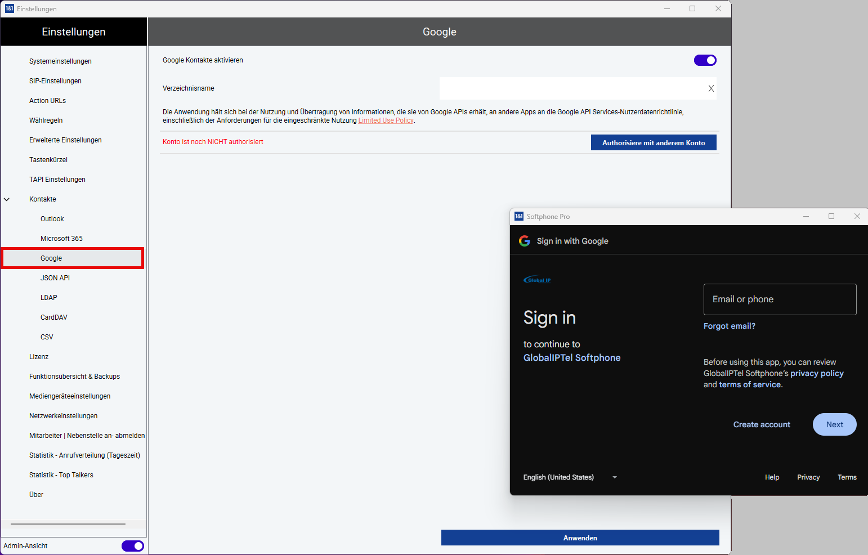Clear the Verzeichnisname field with X icon
Image resolution: width=868 pixels, height=555 pixels.
[711, 88]
